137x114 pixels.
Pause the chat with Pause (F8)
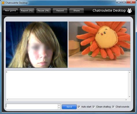43,11
